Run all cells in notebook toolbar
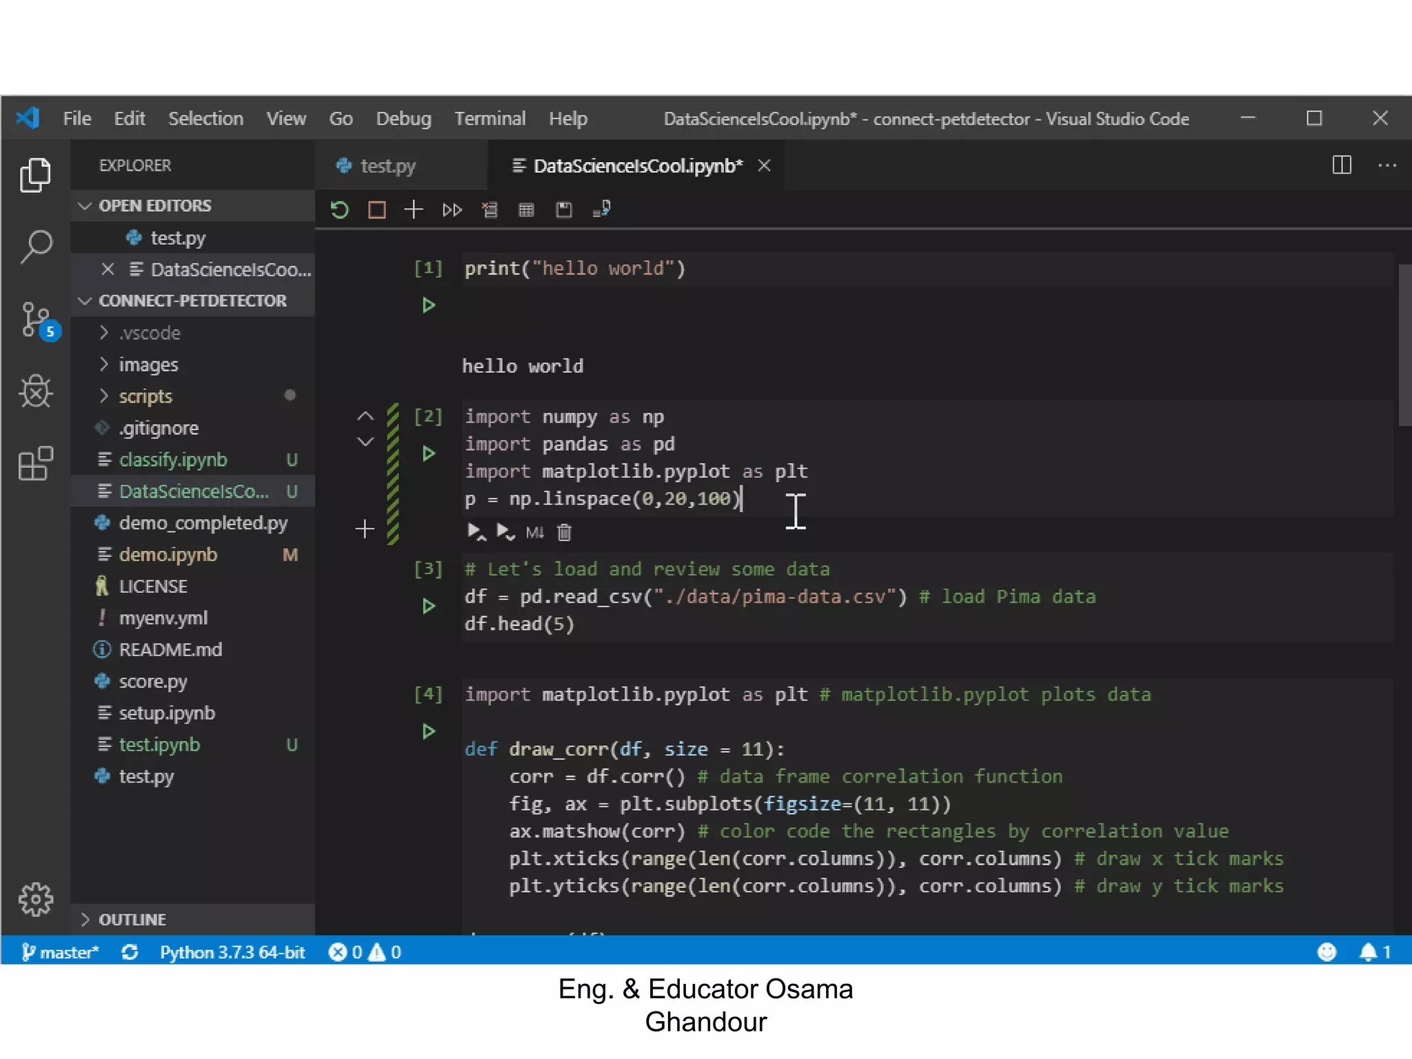Screen dimensions: 1412x1059 coord(452,210)
